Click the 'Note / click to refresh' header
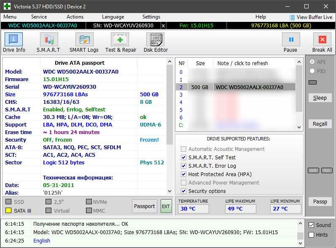Viewport: 336px width, 248px height. point(242,63)
